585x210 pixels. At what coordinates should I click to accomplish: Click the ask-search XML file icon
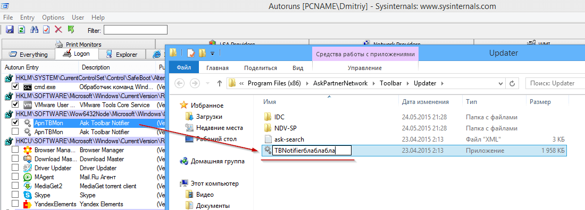point(268,139)
